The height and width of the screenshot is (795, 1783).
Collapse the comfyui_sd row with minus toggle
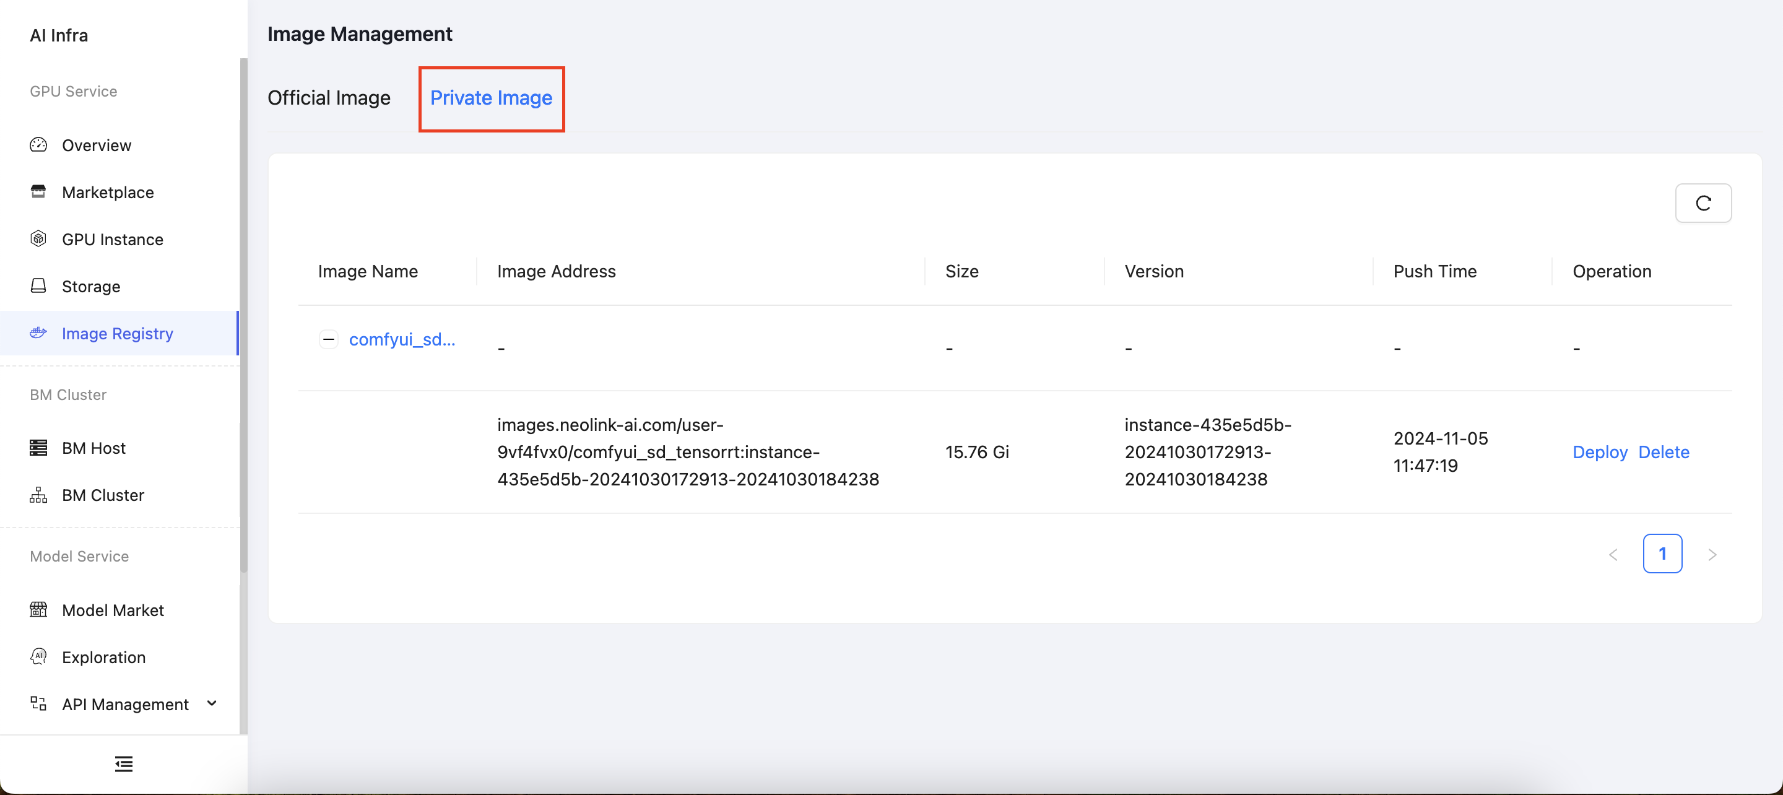pyautogui.click(x=329, y=339)
